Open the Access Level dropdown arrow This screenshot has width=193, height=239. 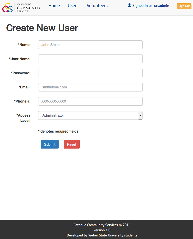pyautogui.click(x=140, y=115)
